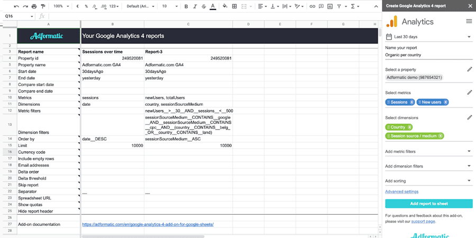Edit the report name field
Screen dimensions: 476x238
pos(429,55)
